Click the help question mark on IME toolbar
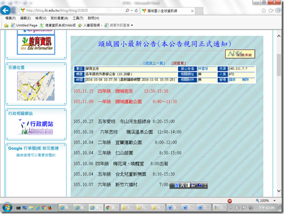Image resolution: width=284 pixels, height=214 pixels. pos(199,186)
